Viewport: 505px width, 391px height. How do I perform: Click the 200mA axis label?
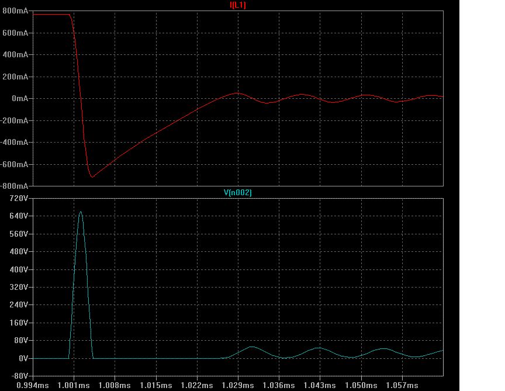15,77
